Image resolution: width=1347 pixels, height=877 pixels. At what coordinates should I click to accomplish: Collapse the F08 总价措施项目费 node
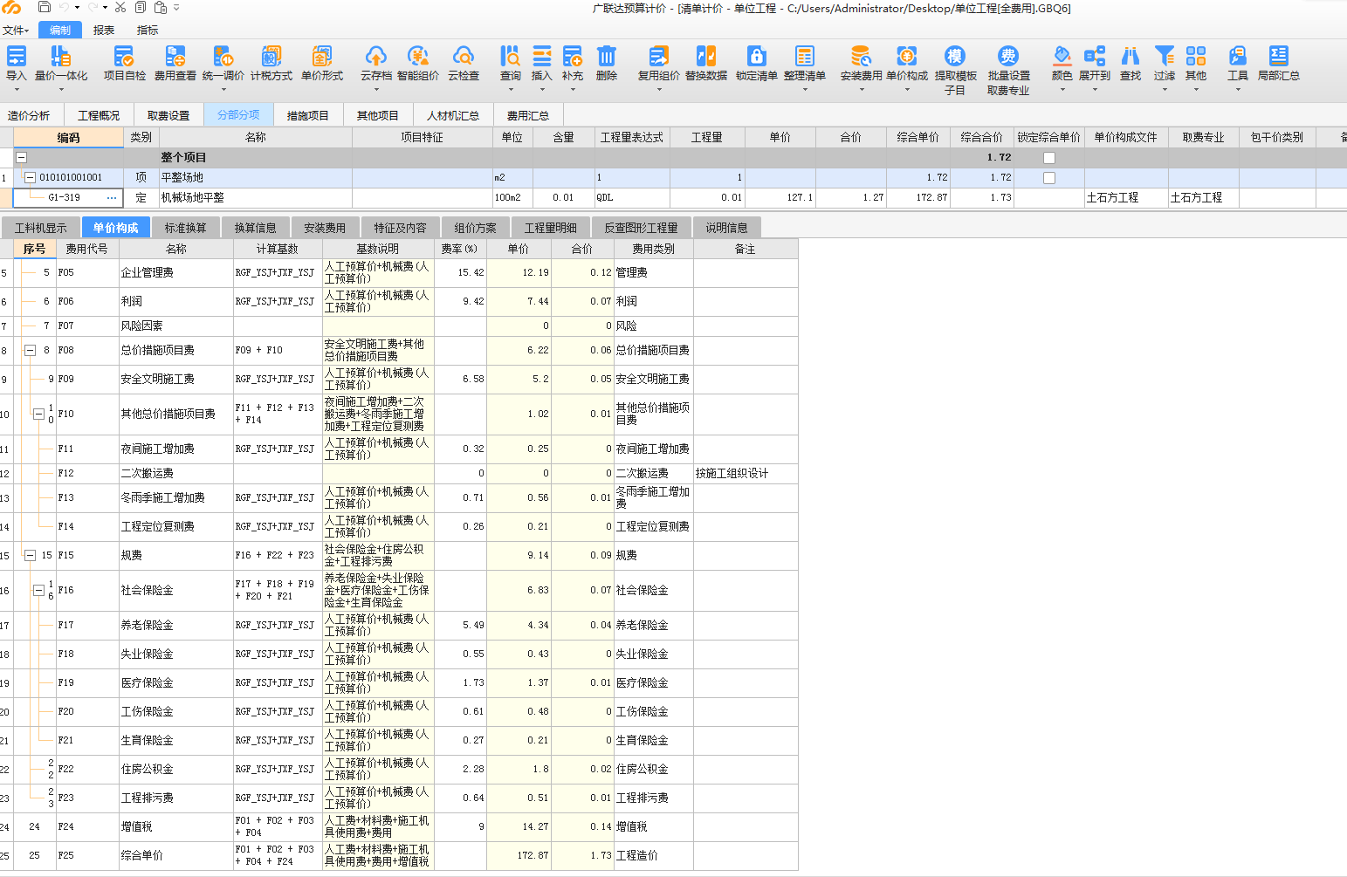[x=30, y=351]
